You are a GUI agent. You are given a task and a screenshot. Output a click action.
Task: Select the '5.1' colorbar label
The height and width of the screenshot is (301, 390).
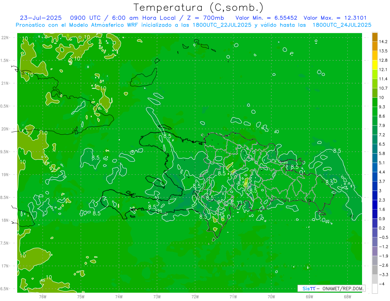click(x=382, y=163)
